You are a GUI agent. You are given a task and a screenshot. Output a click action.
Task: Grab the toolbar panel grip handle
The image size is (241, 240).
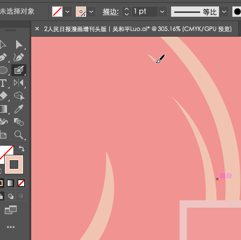pyautogui.click(x=10, y=30)
